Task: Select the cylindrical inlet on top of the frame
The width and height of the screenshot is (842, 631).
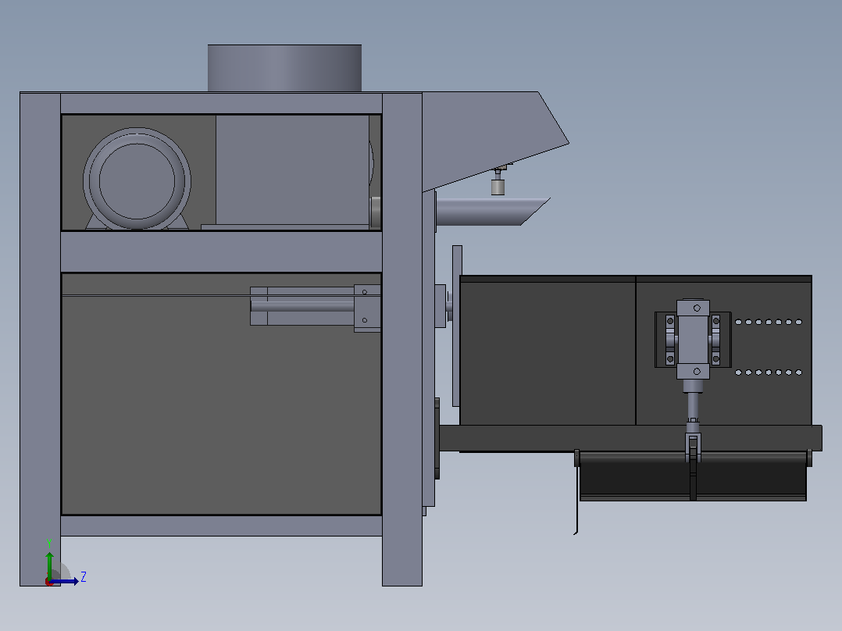Action: (284, 68)
